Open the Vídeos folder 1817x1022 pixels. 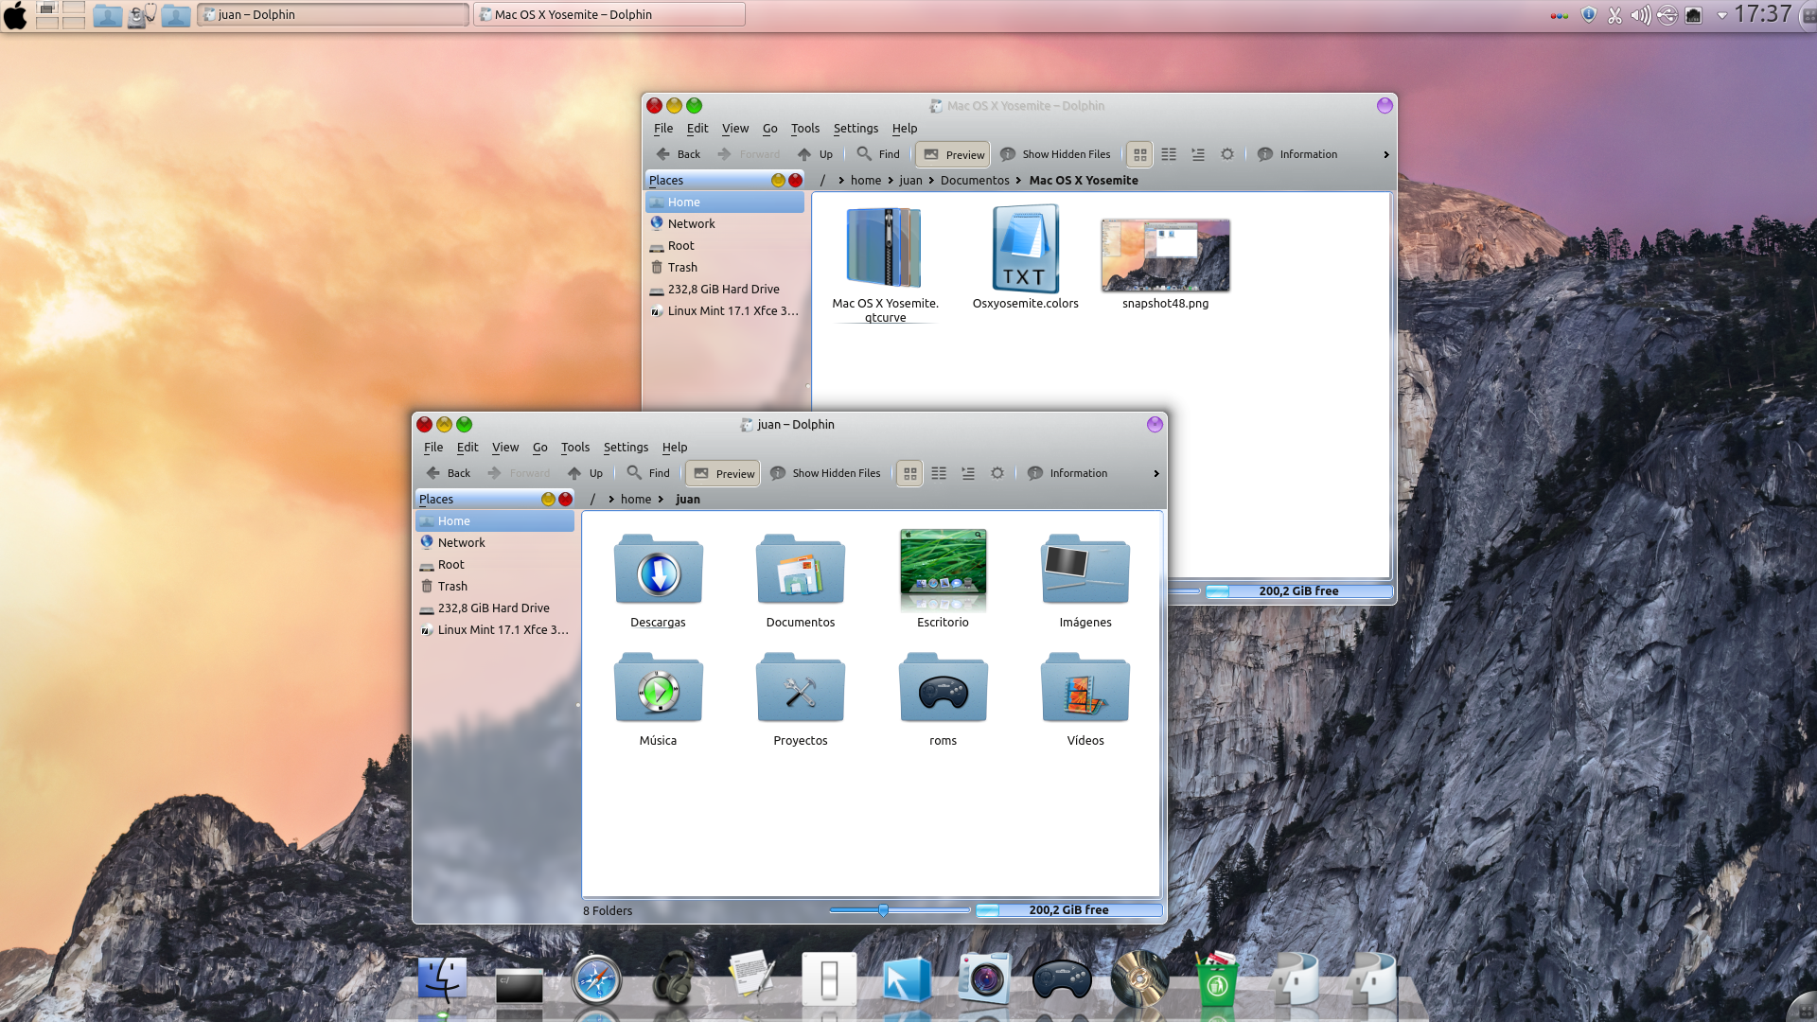tap(1085, 689)
